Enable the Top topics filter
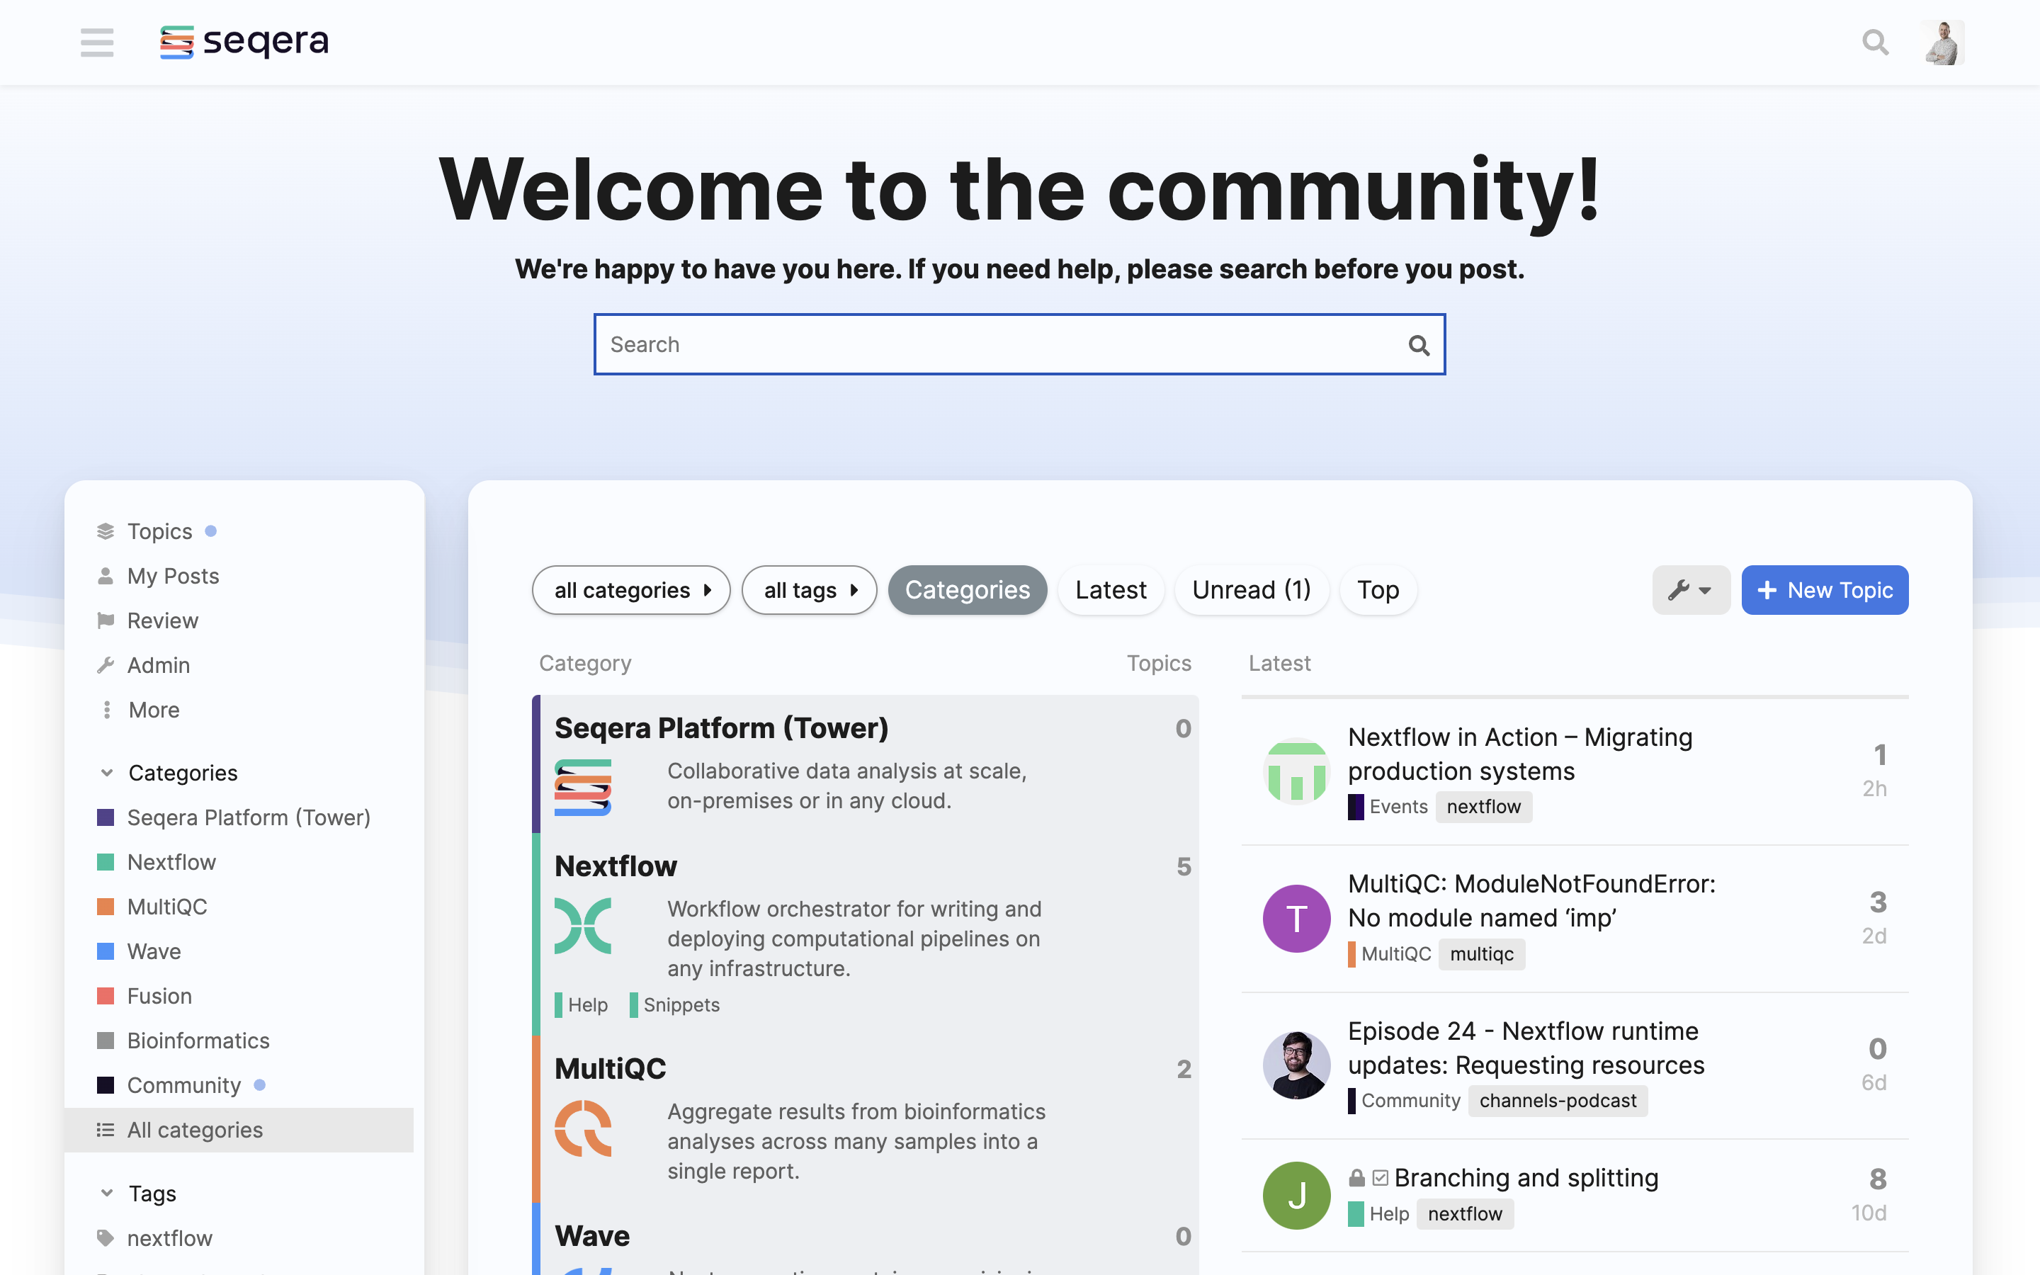This screenshot has height=1275, width=2040. coord(1378,589)
